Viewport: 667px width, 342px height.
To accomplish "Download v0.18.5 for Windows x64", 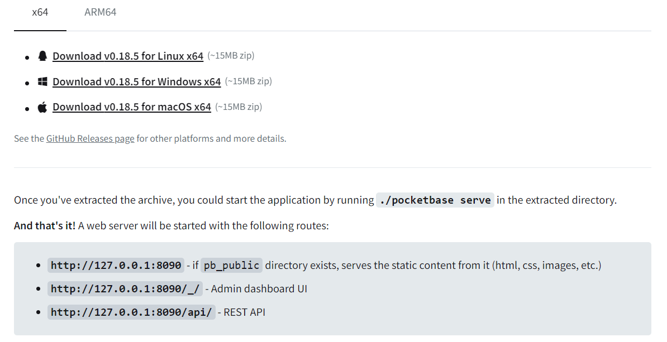I will (x=137, y=82).
